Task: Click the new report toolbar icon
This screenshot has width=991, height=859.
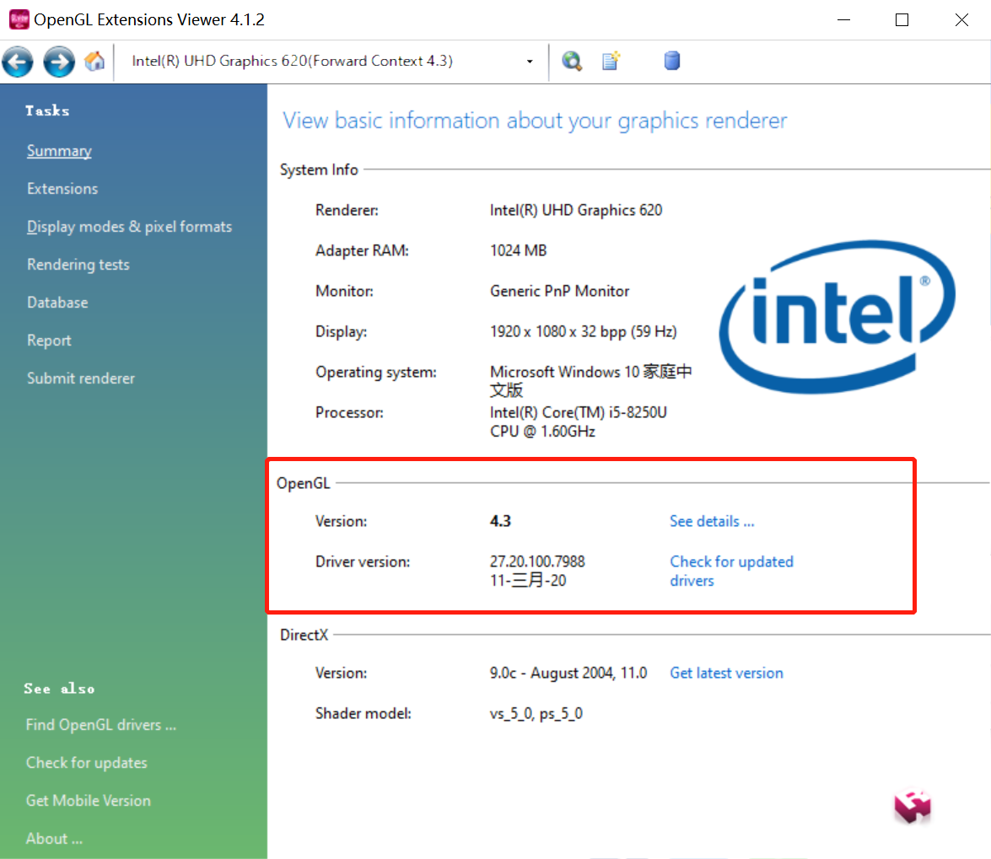Action: (x=610, y=61)
